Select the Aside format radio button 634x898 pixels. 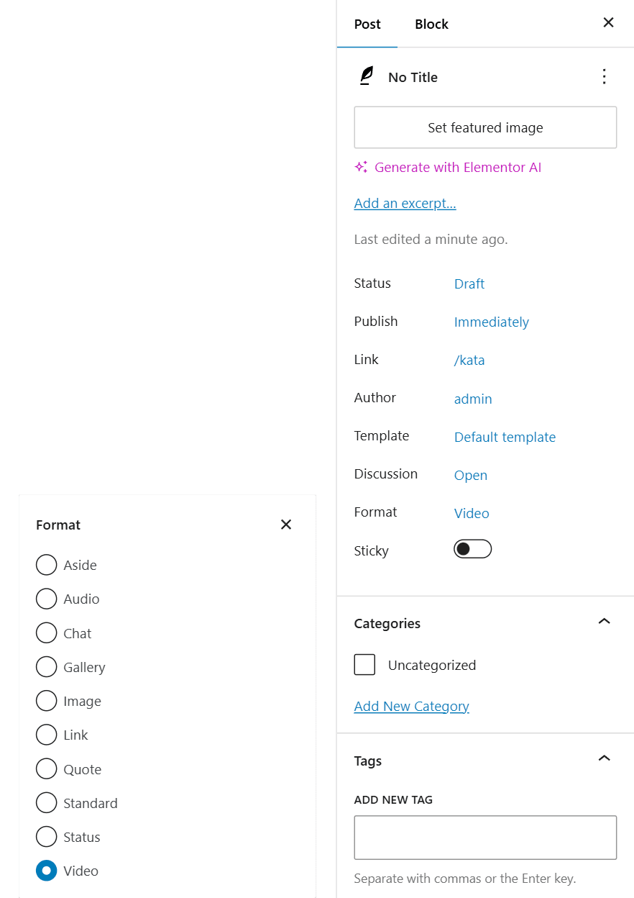[x=47, y=565]
